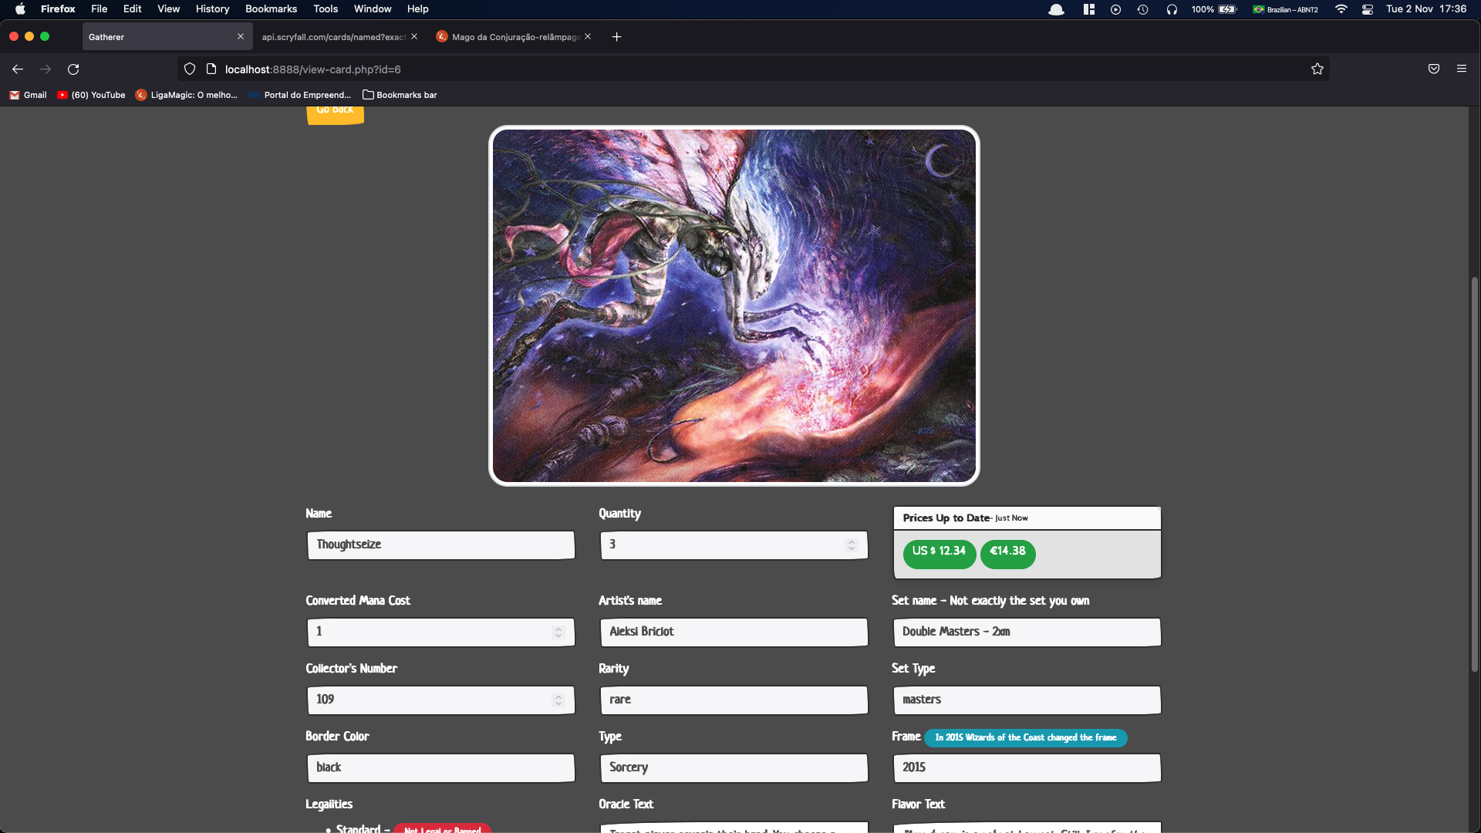Open the Pocket save icon

pyautogui.click(x=1434, y=69)
